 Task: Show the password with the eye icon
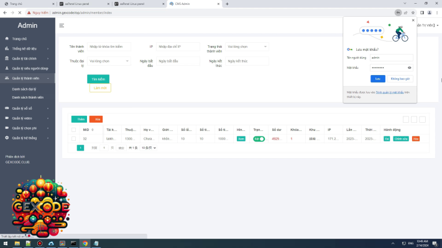point(409,68)
